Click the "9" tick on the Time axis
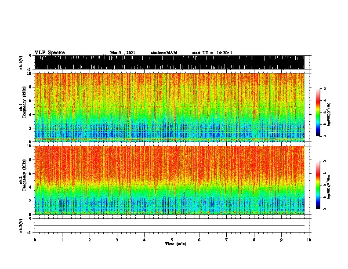This screenshot has height=269, width=348. (281, 240)
